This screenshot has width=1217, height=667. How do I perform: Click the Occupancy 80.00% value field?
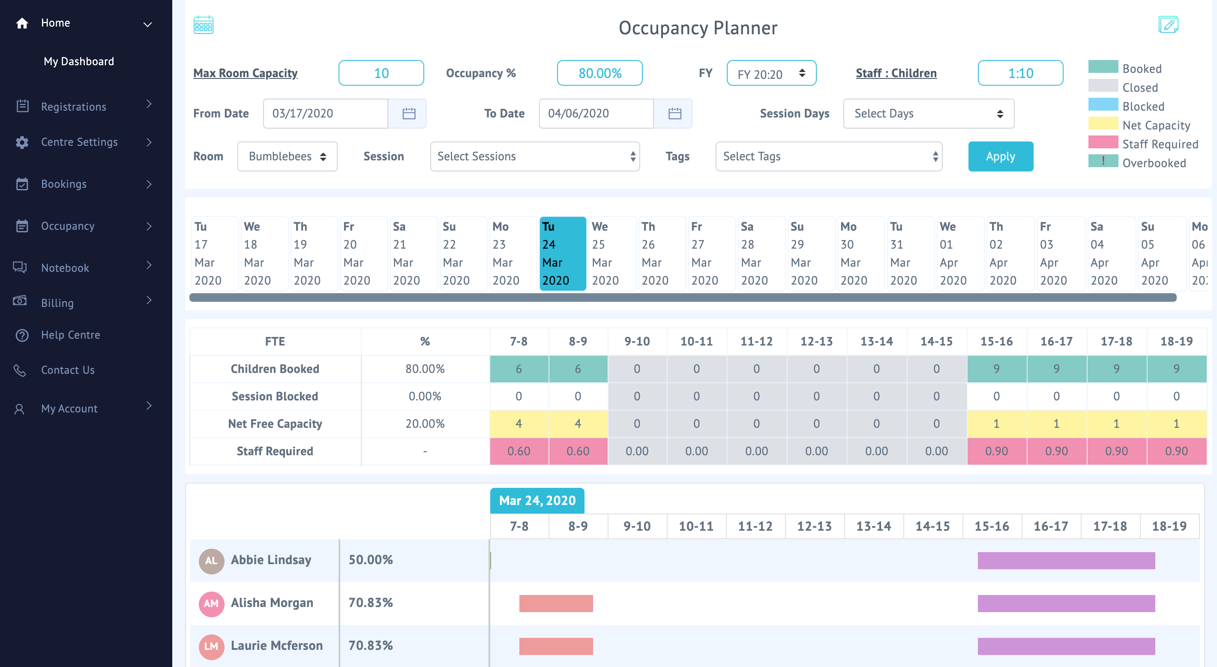(600, 73)
